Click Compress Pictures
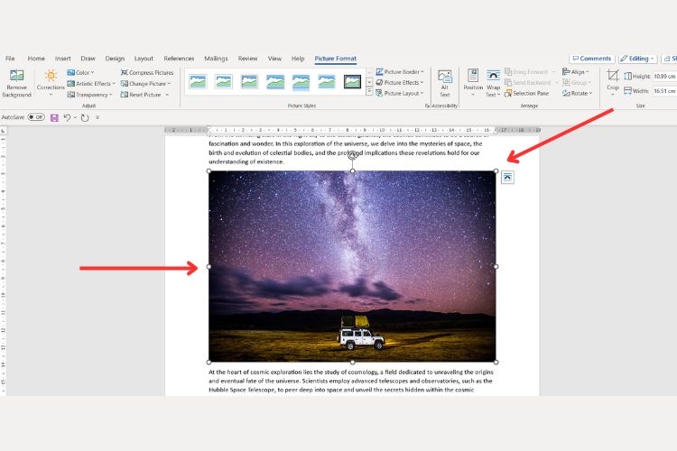 [x=147, y=72]
